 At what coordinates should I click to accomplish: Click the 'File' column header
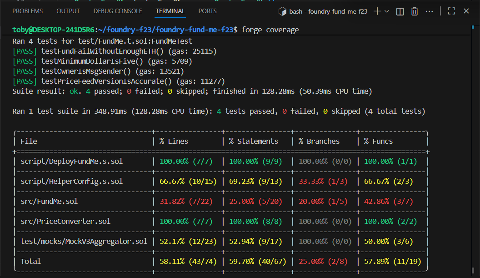tap(29, 142)
